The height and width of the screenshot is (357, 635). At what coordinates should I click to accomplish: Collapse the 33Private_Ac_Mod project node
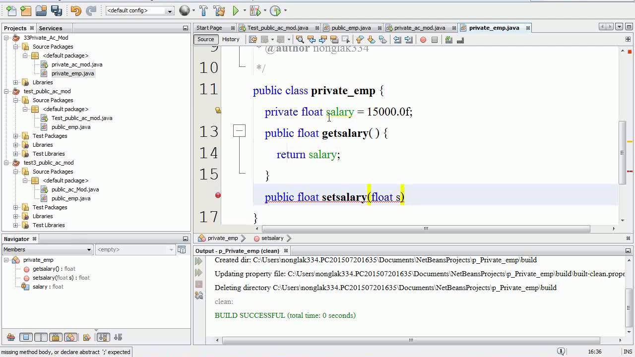(x=6, y=38)
